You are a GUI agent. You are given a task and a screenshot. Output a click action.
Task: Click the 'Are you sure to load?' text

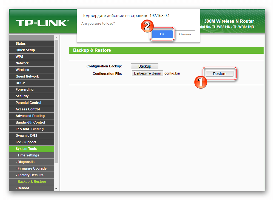click(x=98, y=23)
